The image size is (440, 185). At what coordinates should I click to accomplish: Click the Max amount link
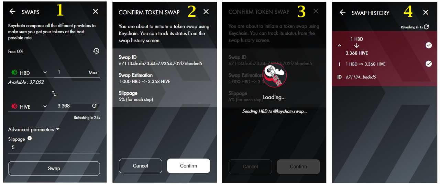[x=93, y=72]
